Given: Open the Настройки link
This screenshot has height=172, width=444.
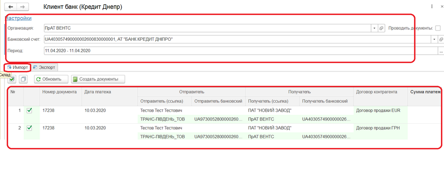Looking at the screenshot, I should [19, 18].
